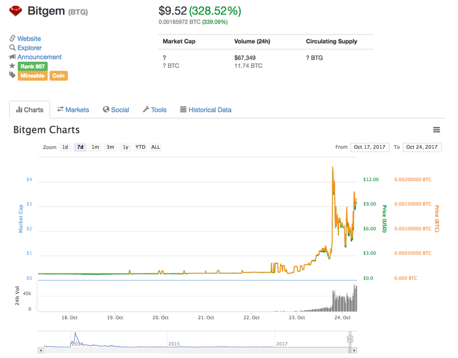The width and height of the screenshot is (458, 358).
Task: Click the Mineable tag
Action: (x=33, y=76)
